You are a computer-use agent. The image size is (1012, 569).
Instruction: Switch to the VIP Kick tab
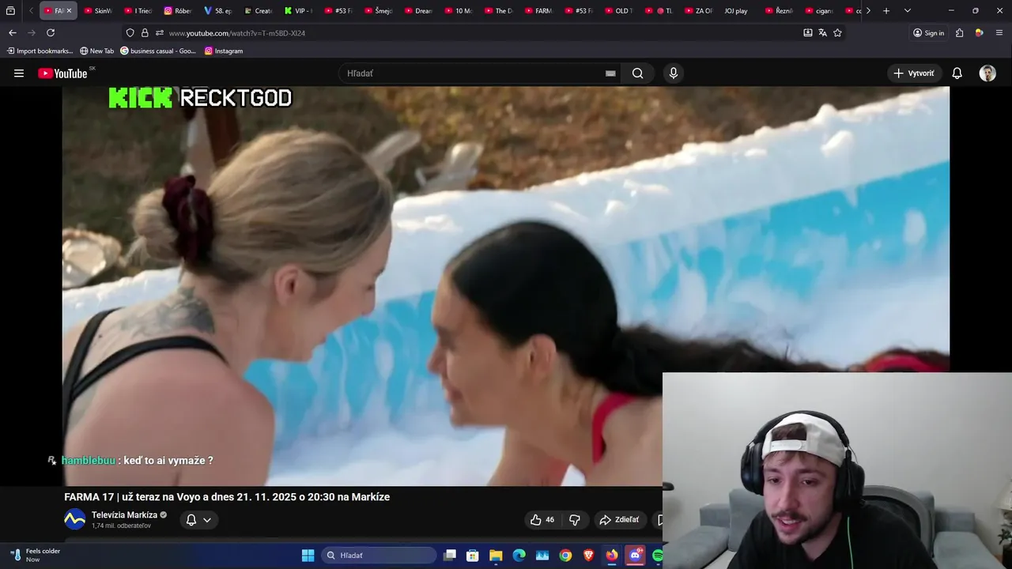coord(299,11)
